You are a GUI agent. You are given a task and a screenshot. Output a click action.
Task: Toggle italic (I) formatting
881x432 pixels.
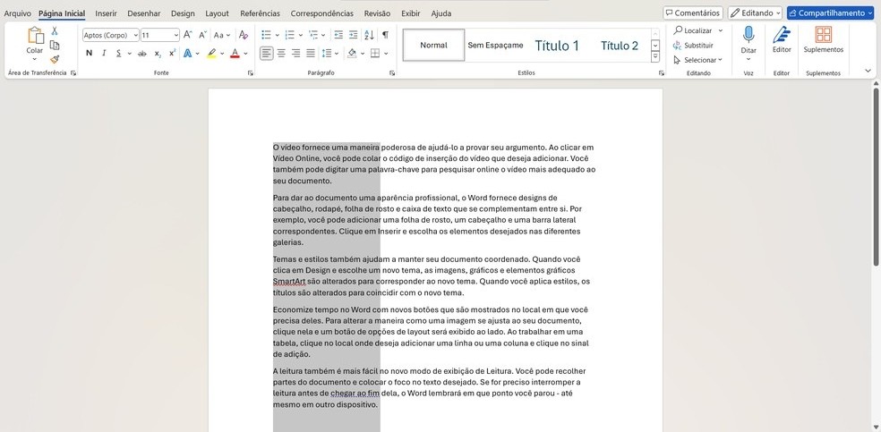point(104,54)
